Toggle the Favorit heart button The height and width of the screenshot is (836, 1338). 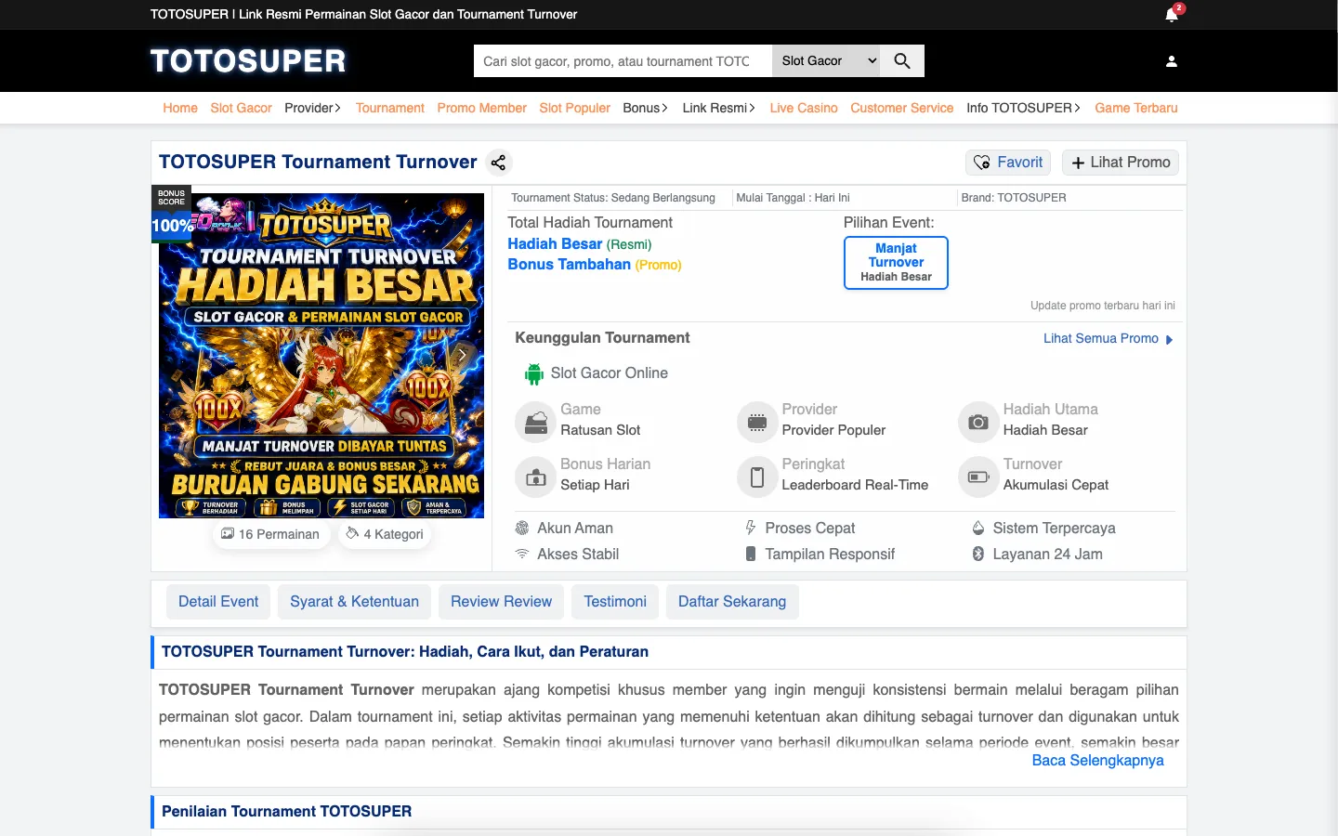(x=1008, y=163)
